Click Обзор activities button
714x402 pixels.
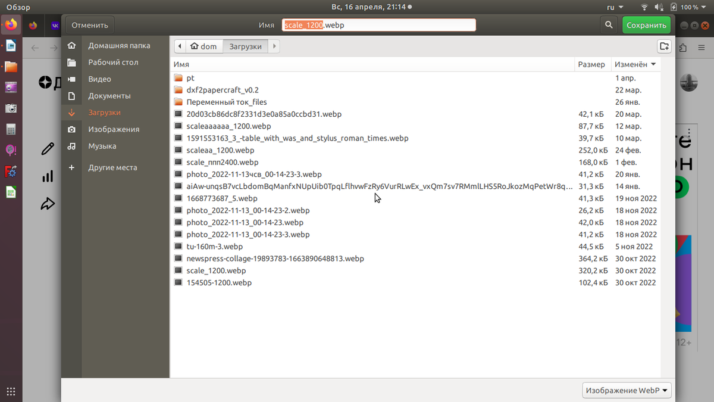[18, 7]
